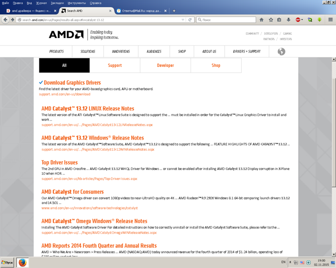Open AMD Catalyst 13.12 LINUX Release Notes

point(88,108)
